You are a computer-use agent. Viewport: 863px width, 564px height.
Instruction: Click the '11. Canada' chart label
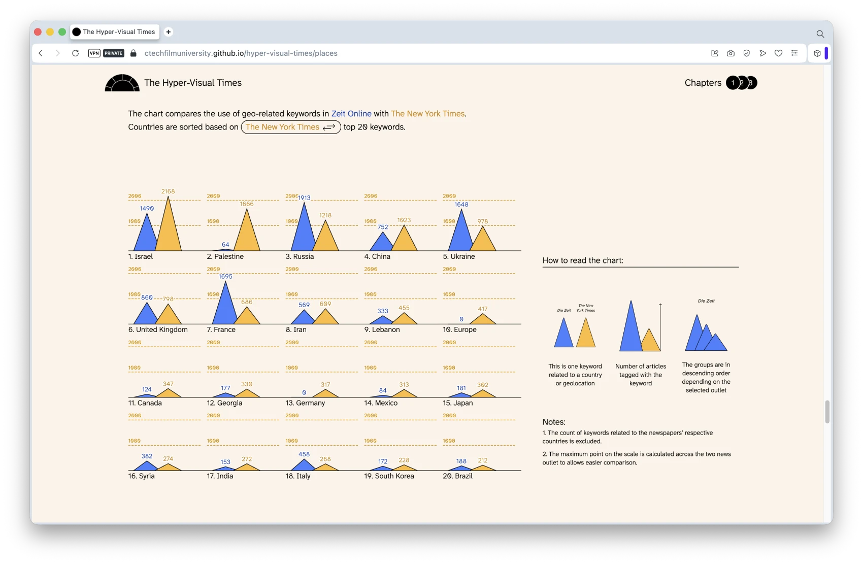tap(145, 403)
